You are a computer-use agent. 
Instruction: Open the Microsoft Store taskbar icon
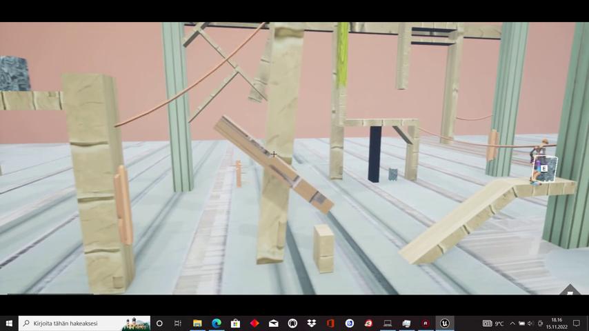click(235, 323)
